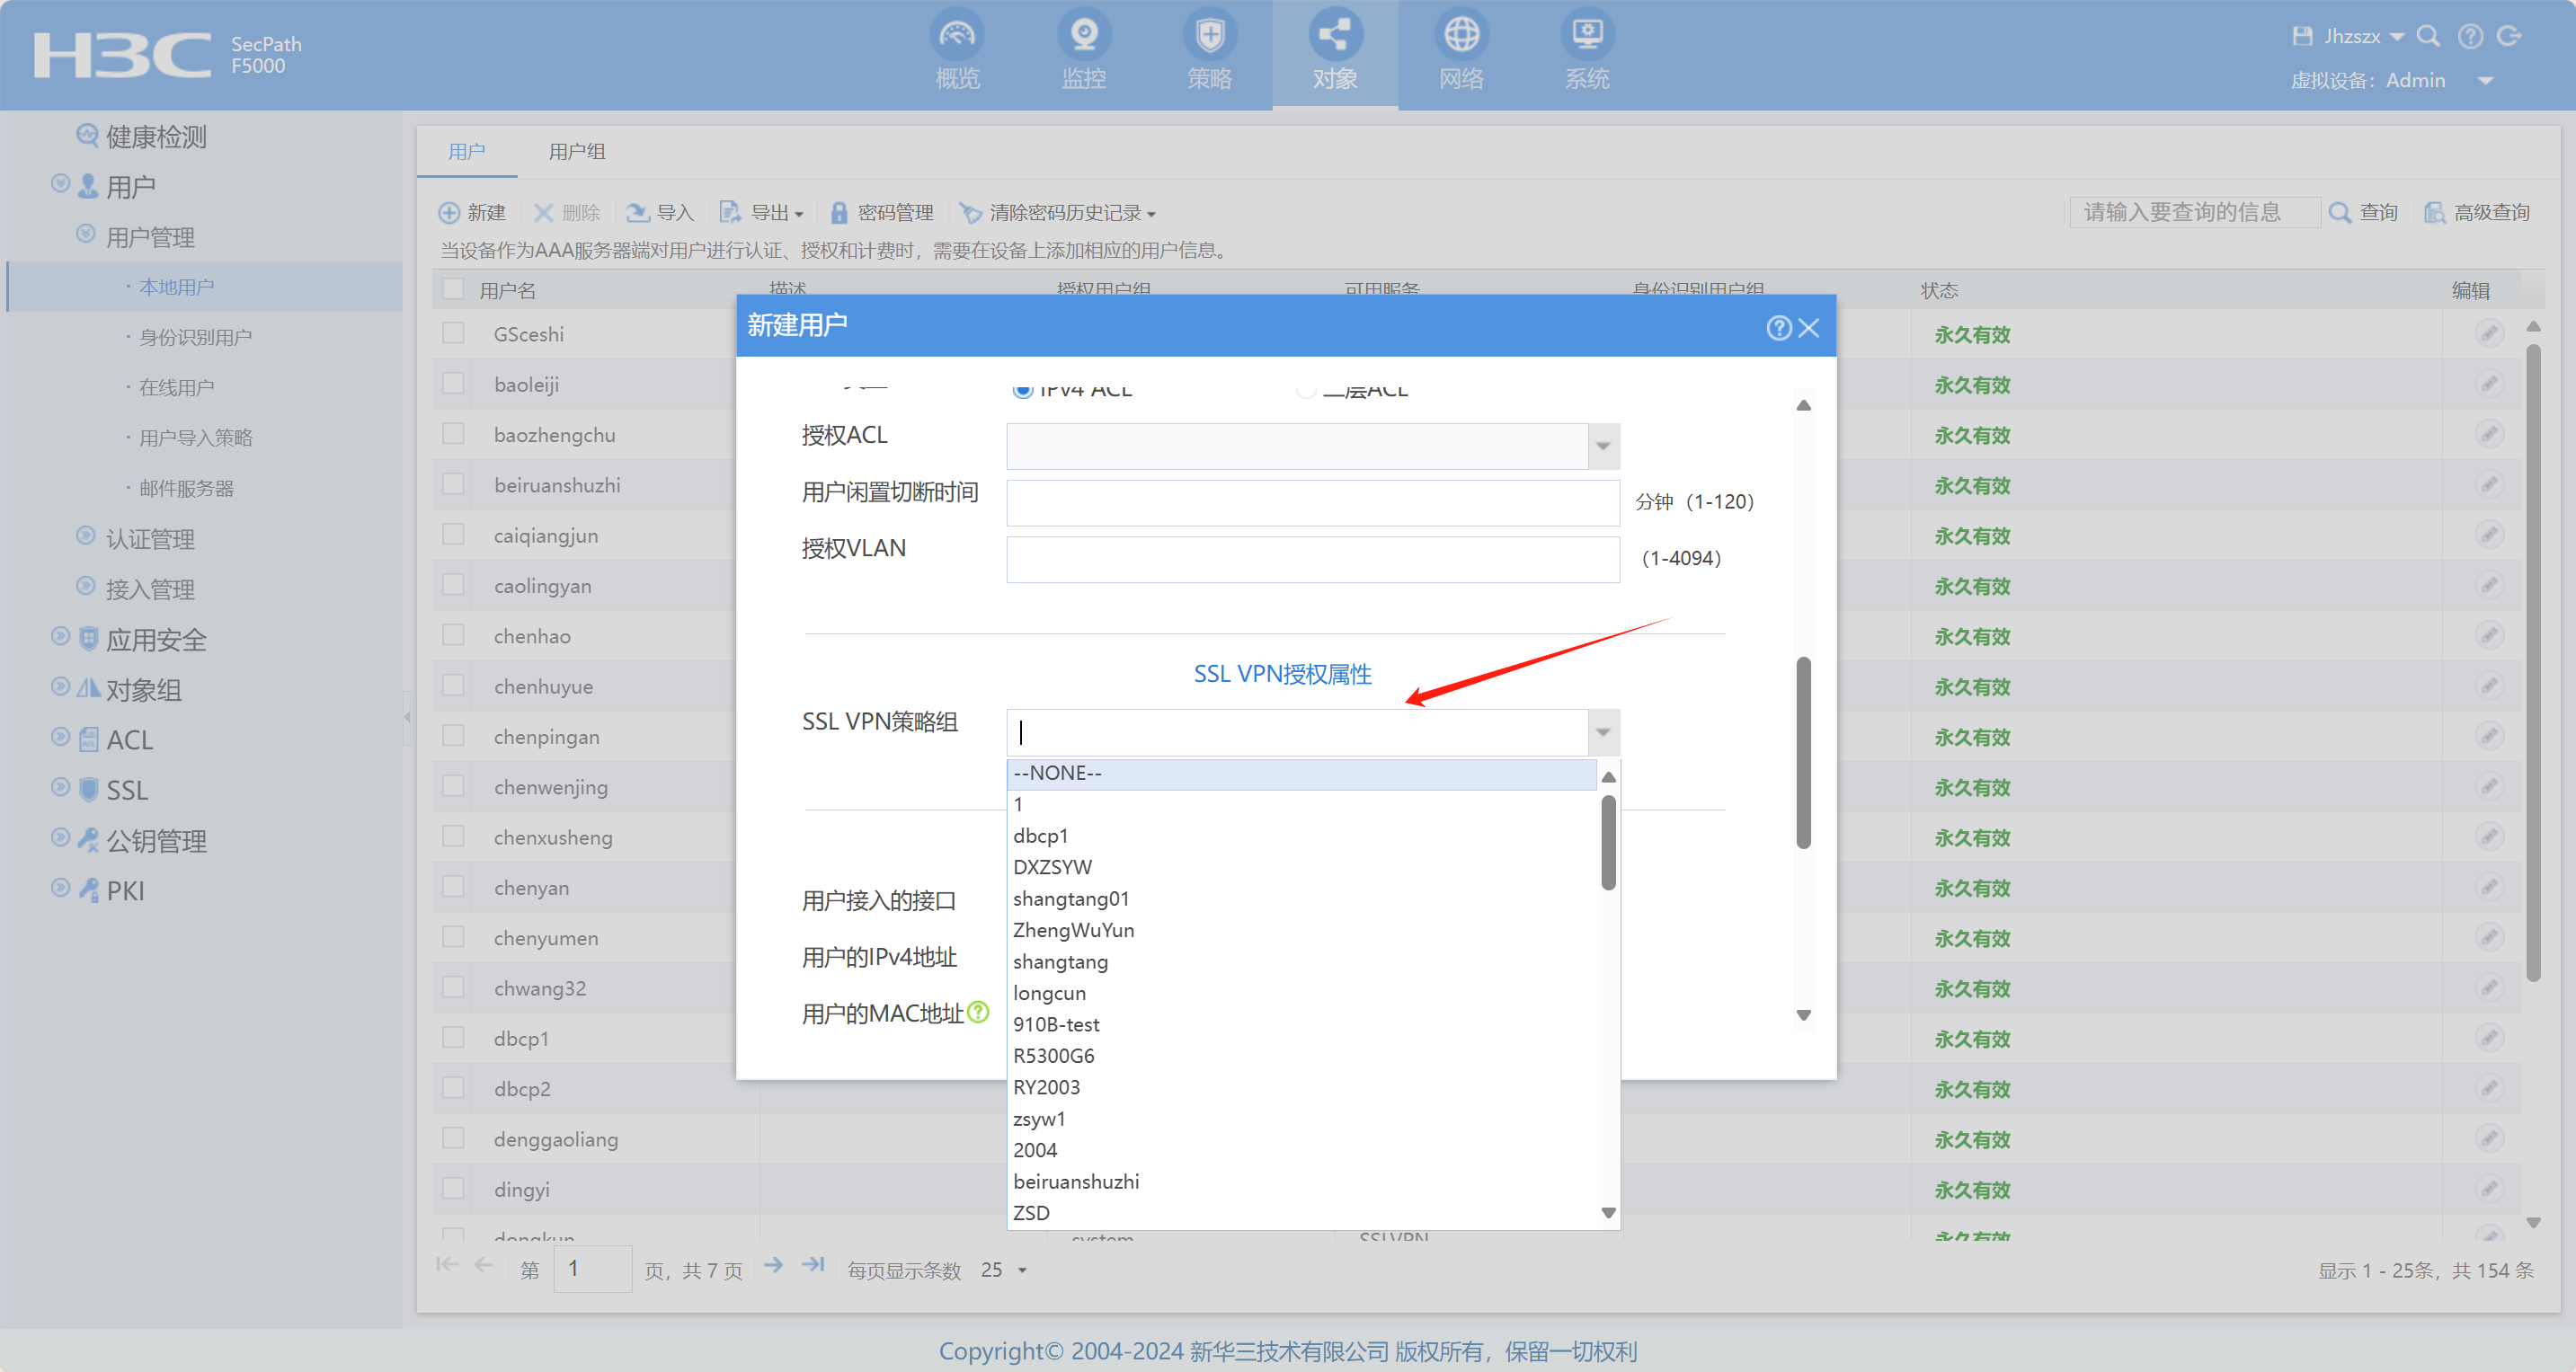Click the 新建 new user button

[x=473, y=213]
